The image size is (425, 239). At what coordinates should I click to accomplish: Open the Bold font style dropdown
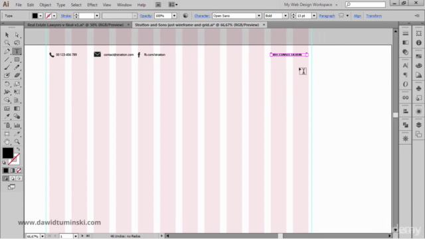tap(286, 16)
